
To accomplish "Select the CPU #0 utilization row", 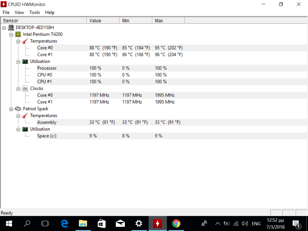I will 172,75.
